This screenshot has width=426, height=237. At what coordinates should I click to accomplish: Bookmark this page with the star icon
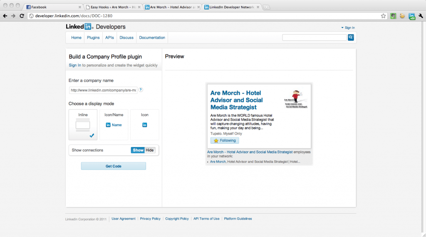point(383,16)
